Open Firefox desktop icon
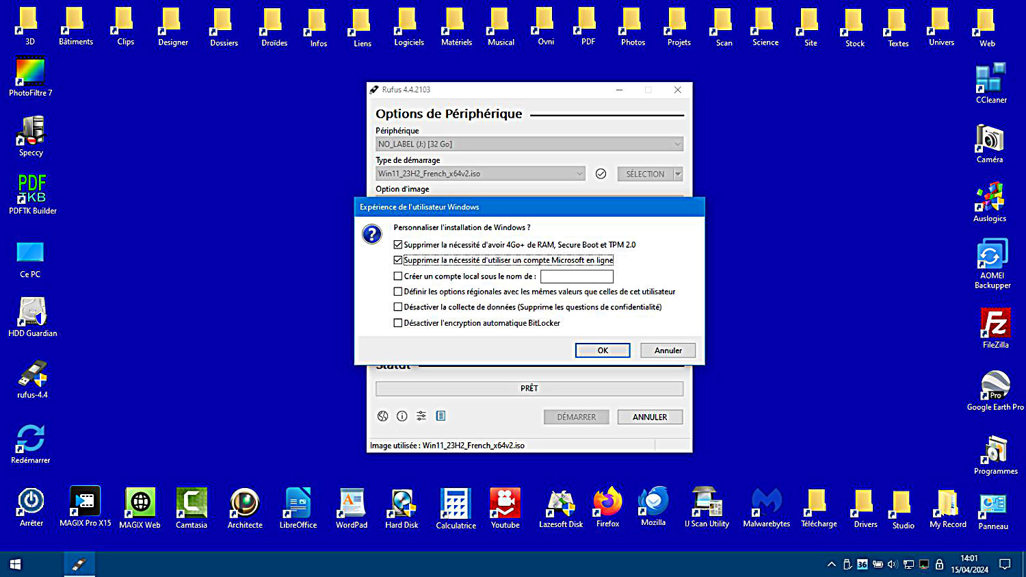This screenshot has height=577, width=1026. tap(607, 507)
